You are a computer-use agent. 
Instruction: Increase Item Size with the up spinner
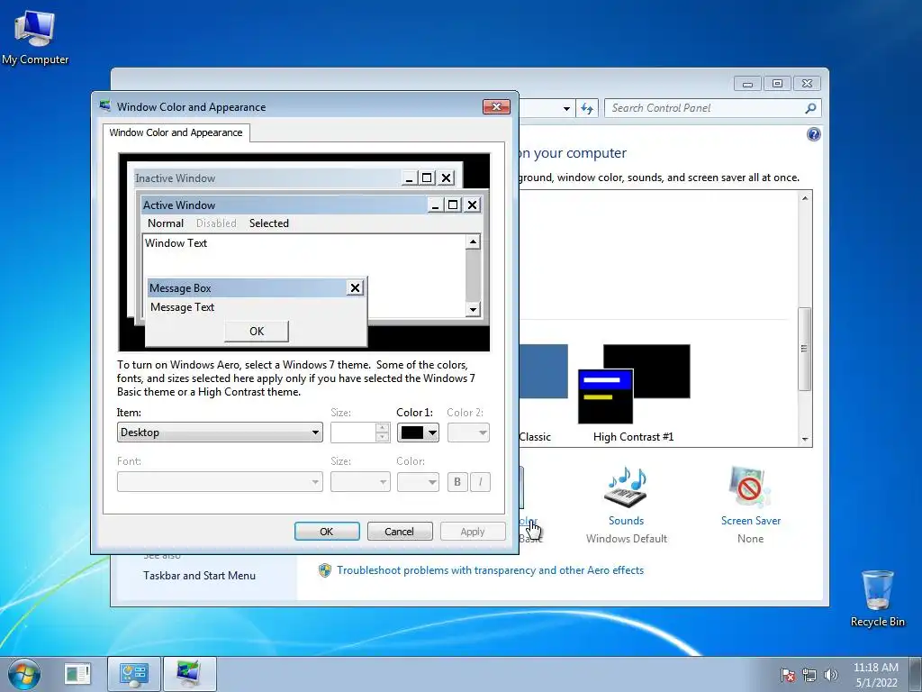click(x=382, y=428)
